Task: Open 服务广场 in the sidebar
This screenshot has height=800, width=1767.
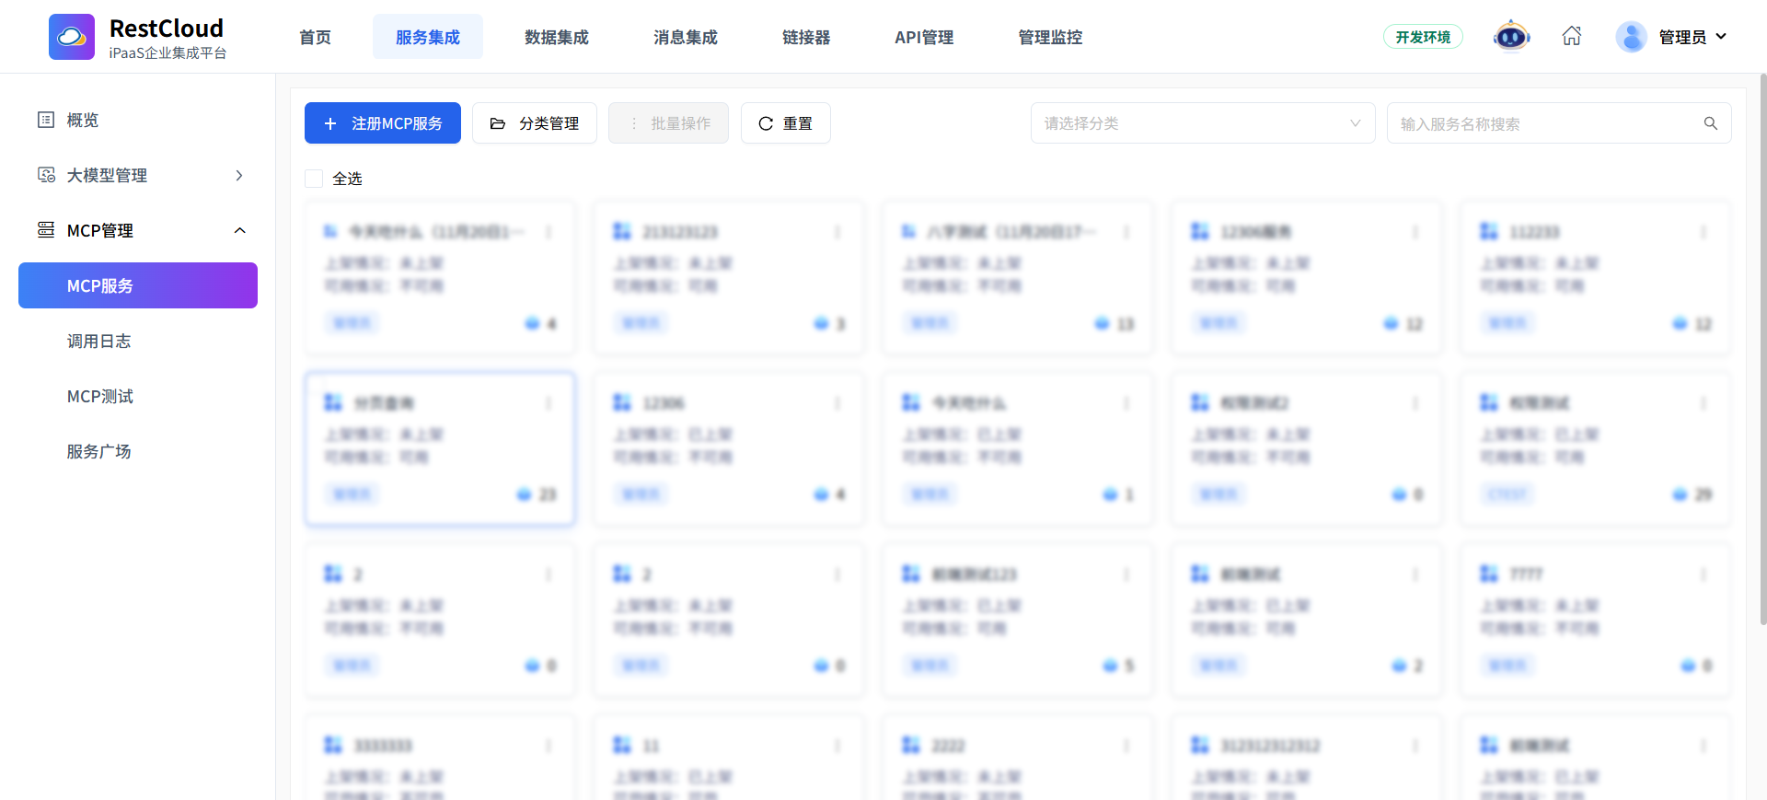Action: (138, 451)
